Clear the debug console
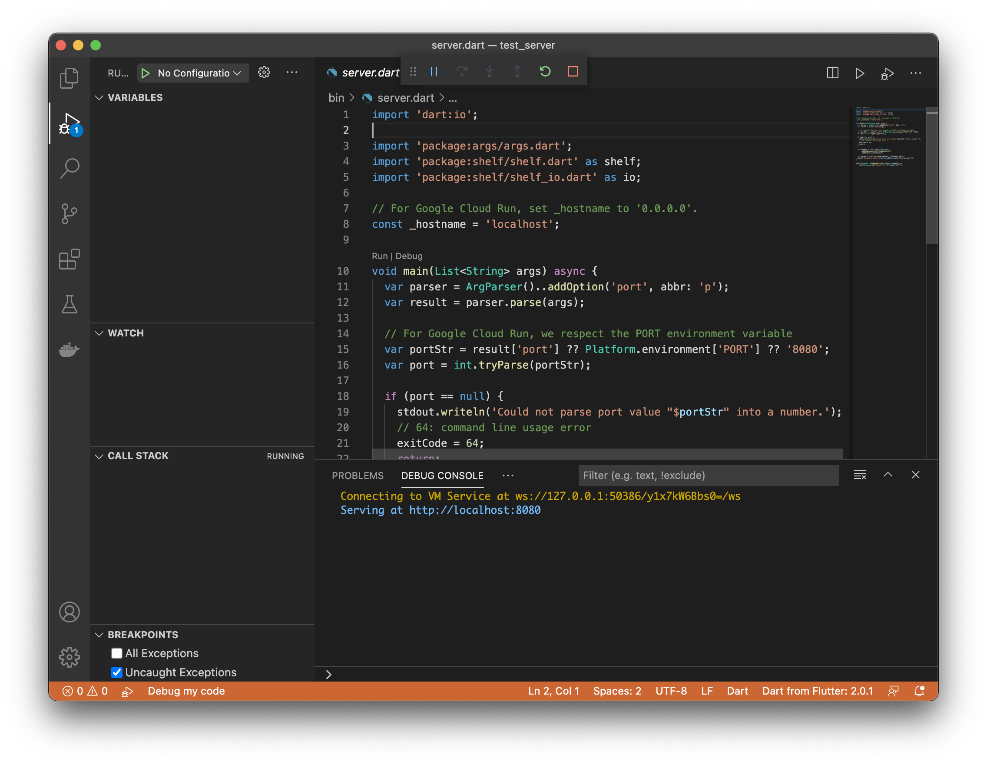The height and width of the screenshot is (765, 987). click(860, 475)
